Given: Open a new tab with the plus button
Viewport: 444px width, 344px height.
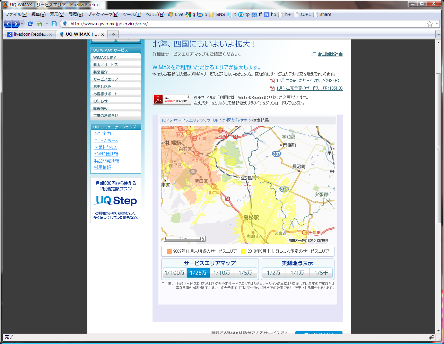Looking at the screenshot, I should (113, 34).
